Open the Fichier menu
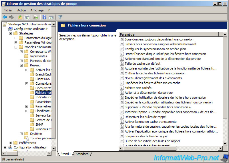229x163 pixels. click(8, 10)
